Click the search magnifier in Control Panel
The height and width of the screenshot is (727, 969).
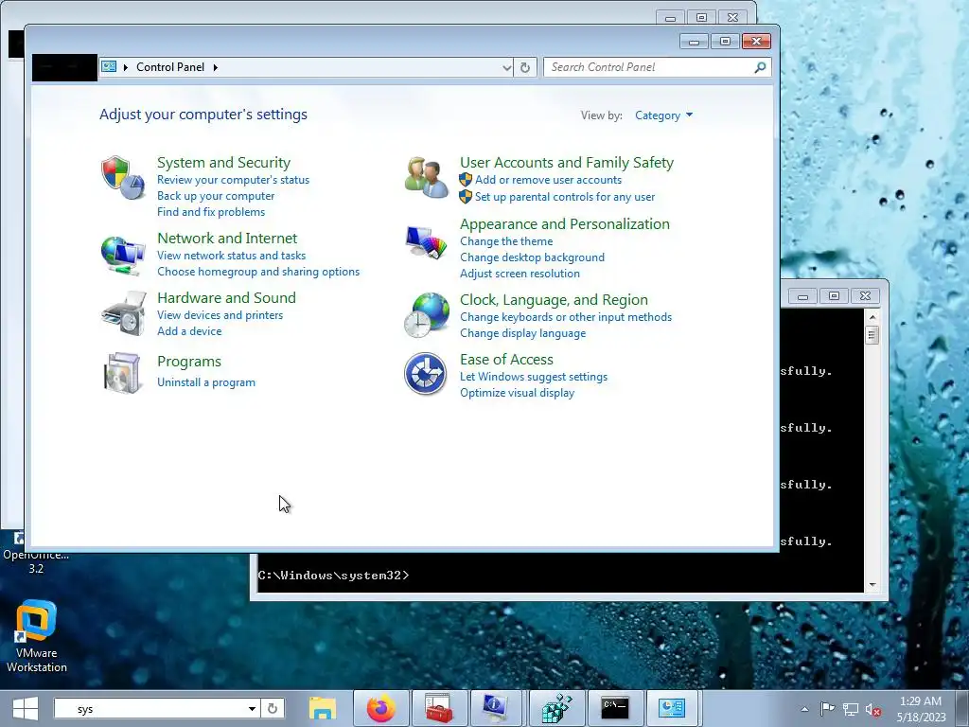(x=760, y=67)
